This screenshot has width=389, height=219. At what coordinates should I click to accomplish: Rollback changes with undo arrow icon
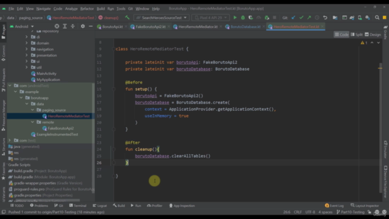(x=325, y=18)
